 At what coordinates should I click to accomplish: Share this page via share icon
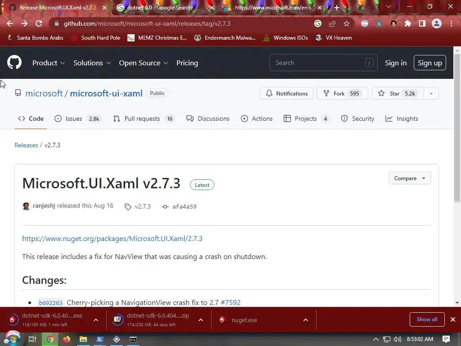click(x=332, y=23)
